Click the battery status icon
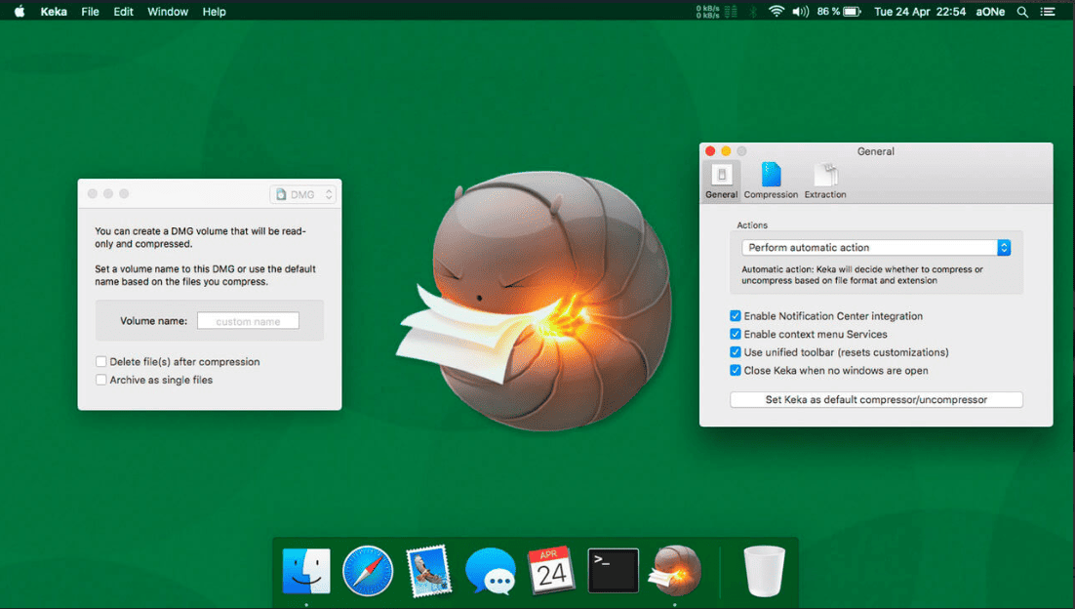1075x609 pixels. pyautogui.click(x=853, y=12)
